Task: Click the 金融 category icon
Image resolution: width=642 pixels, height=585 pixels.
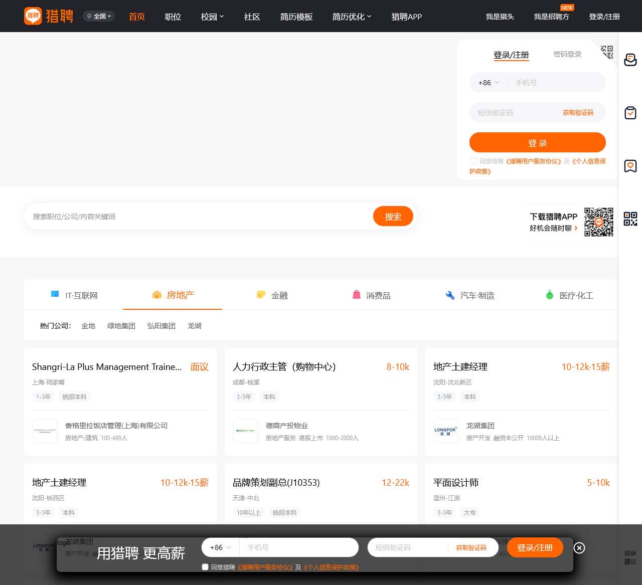Action: click(x=261, y=295)
